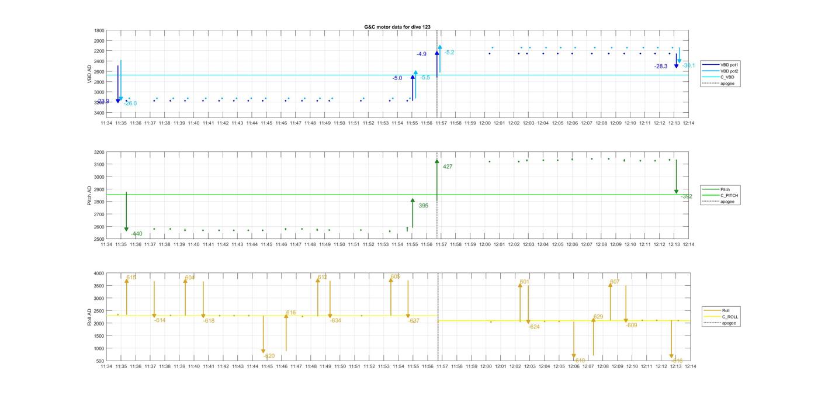
Task: Click the "-440" pitch data label
Action: (136, 234)
